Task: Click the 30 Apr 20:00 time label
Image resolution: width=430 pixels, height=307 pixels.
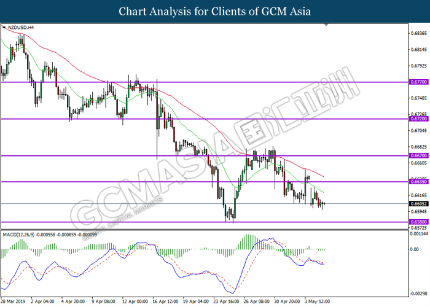Action: coord(287,301)
